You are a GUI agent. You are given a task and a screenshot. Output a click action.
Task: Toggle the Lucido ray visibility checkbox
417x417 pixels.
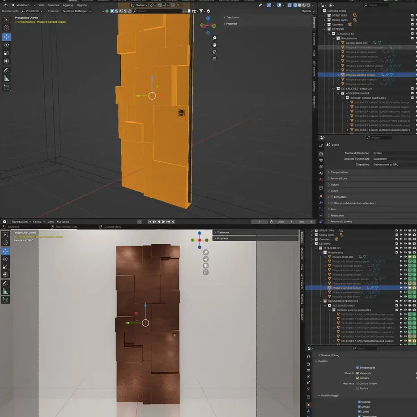coord(359,412)
